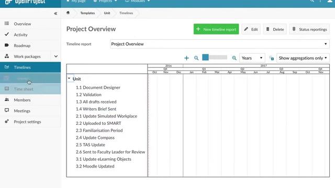Screen dimensions: 335x188
Task: Collapse the Unit tree node
Action: click(x=69, y=78)
